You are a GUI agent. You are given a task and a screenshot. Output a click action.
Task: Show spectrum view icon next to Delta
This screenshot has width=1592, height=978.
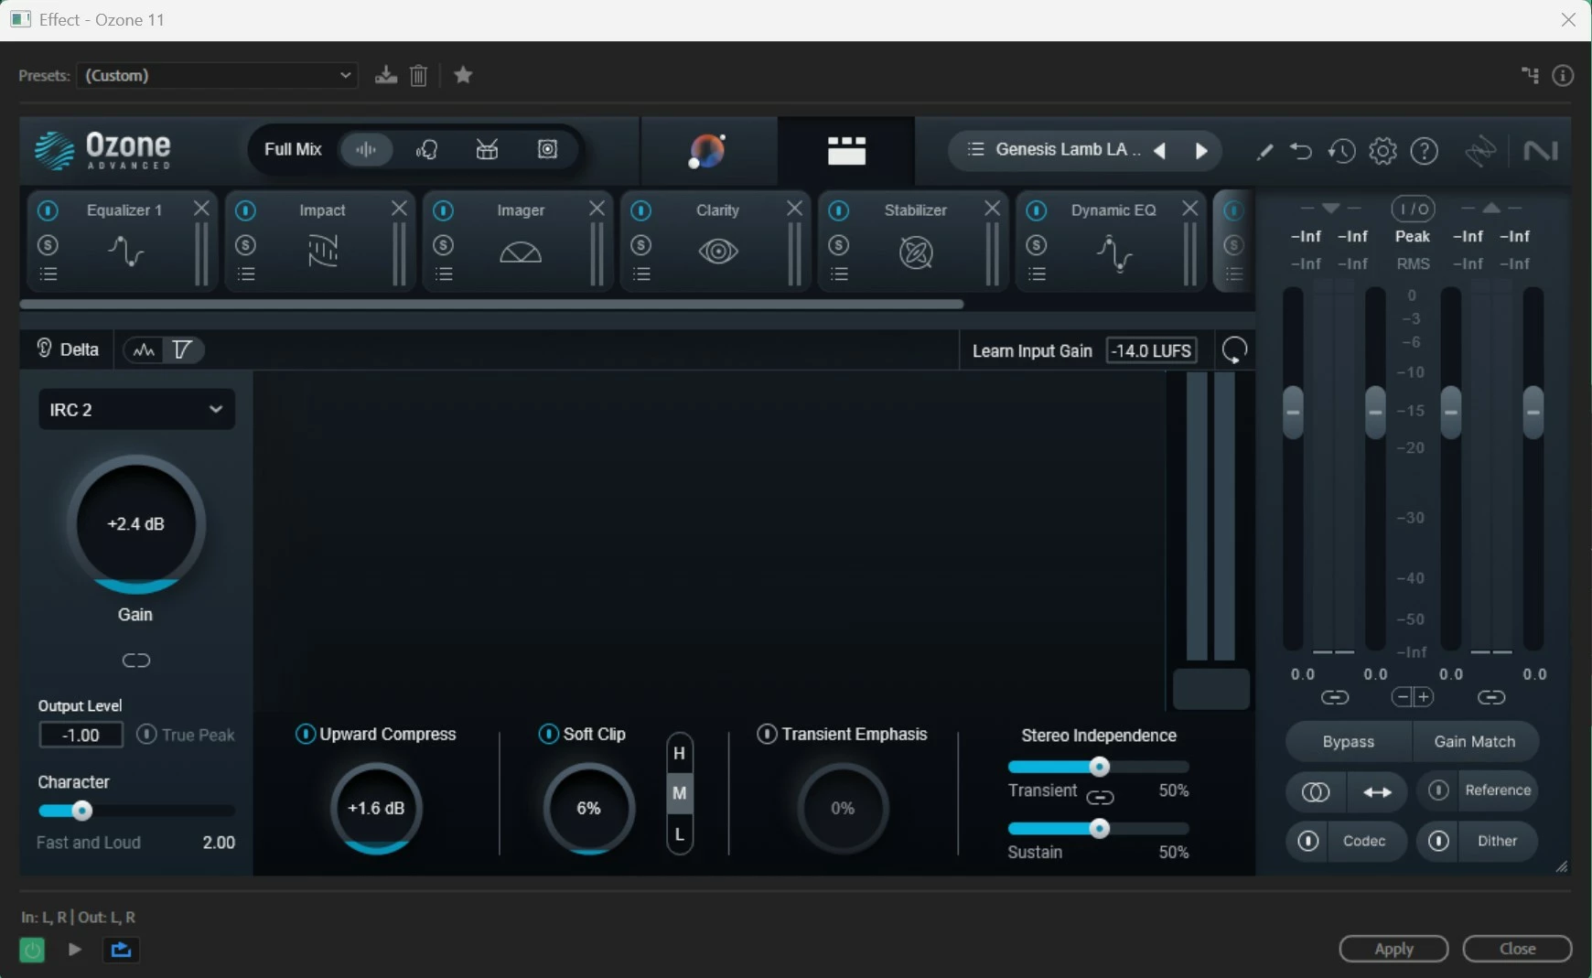click(144, 349)
